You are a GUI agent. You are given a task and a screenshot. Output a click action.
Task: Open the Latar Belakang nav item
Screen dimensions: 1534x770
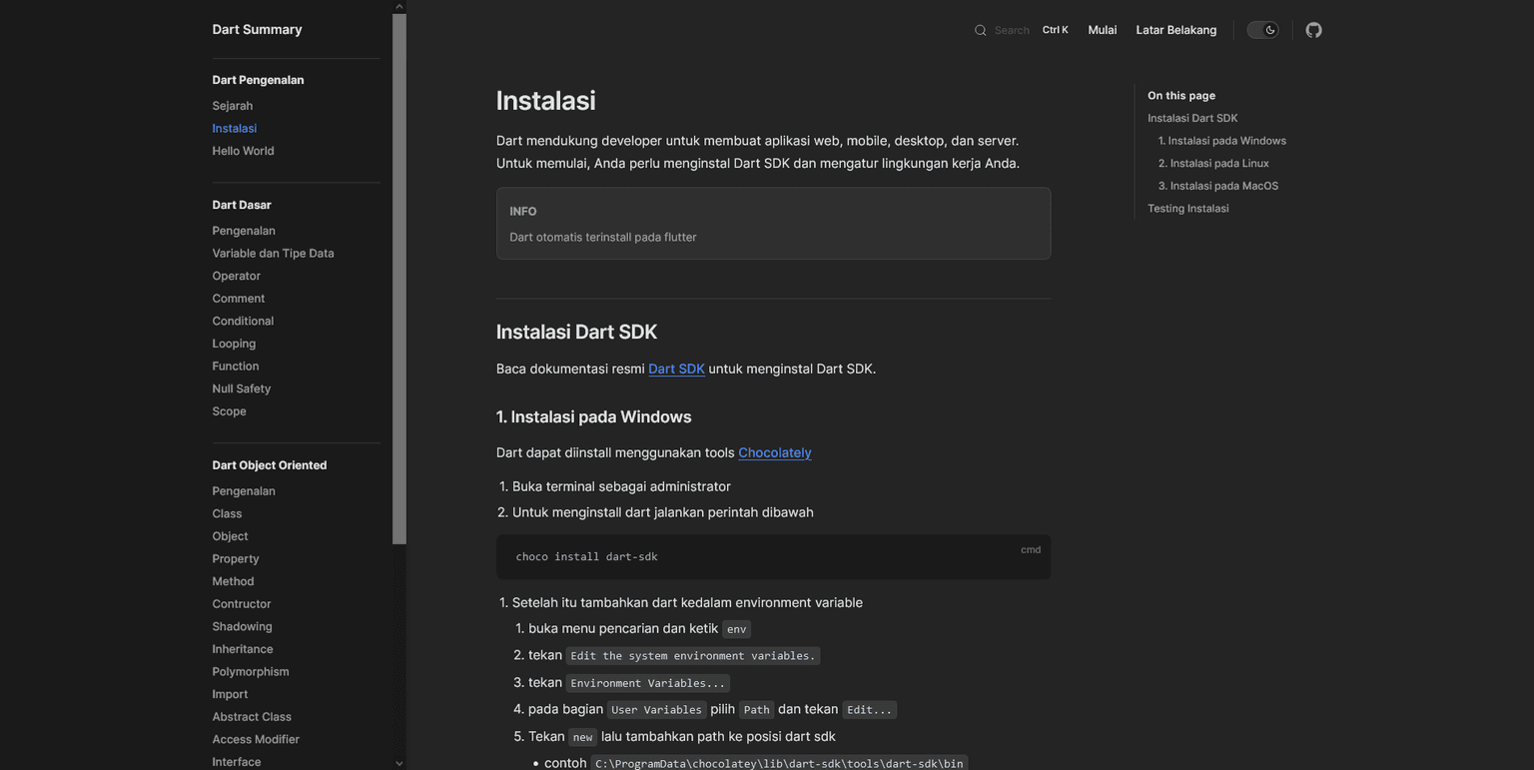(1175, 30)
